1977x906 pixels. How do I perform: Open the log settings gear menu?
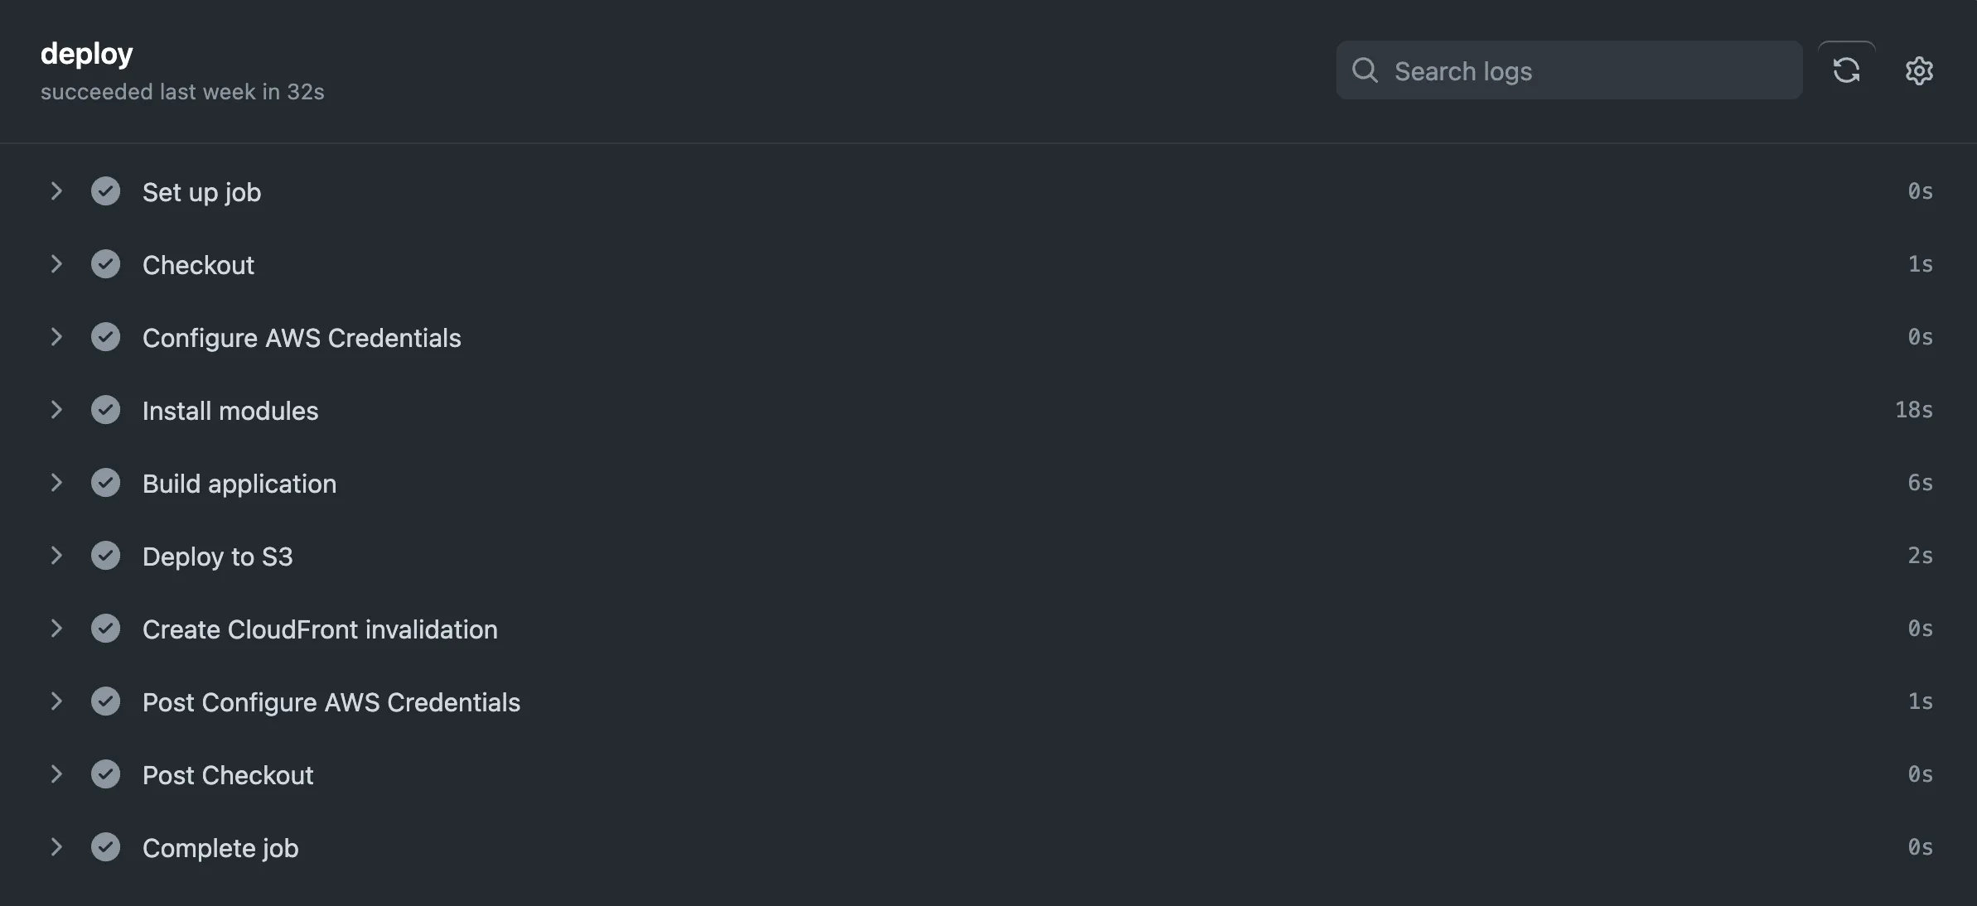[x=1919, y=70]
